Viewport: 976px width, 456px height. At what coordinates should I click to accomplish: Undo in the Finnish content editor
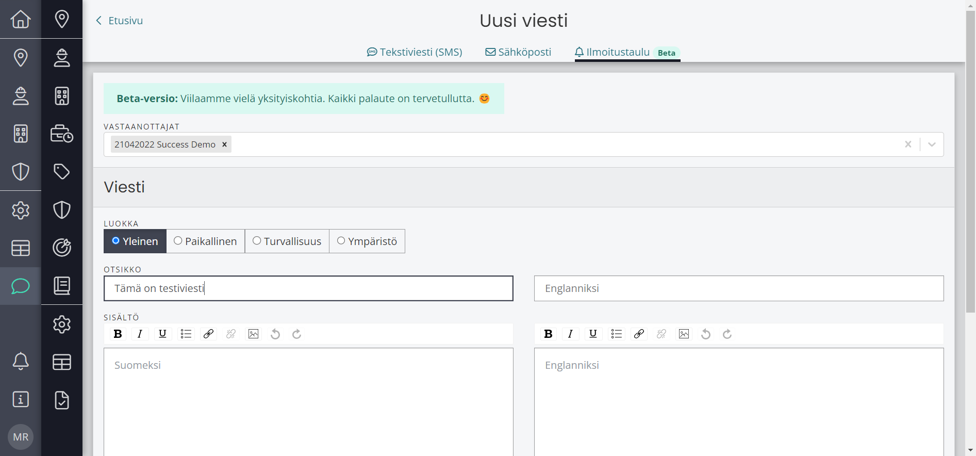click(275, 334)
